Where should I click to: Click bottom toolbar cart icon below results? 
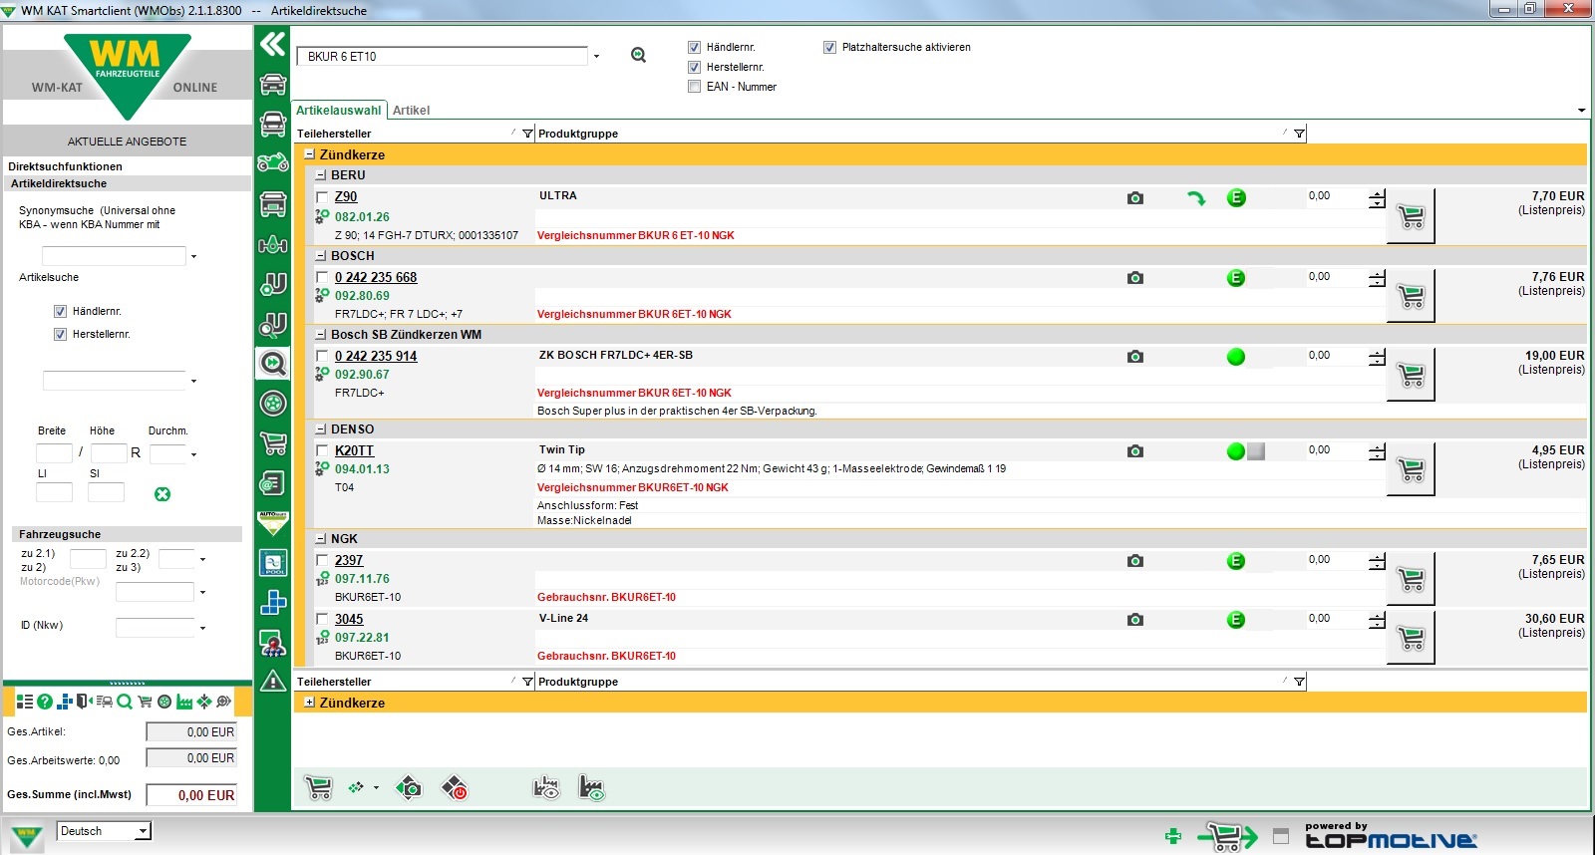[318, 788]
